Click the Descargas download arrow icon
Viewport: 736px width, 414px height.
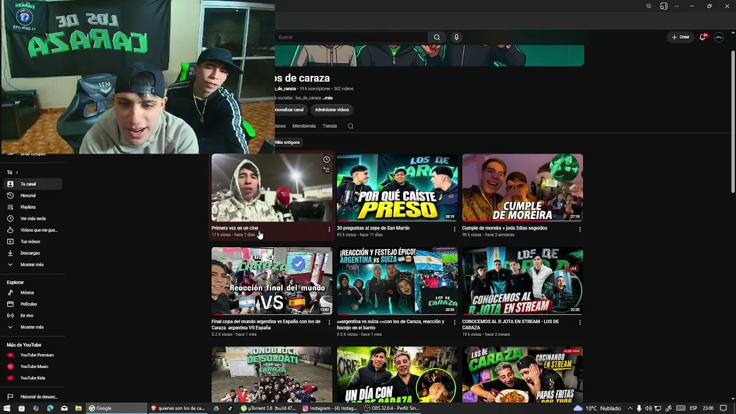[x=10, y=253]
